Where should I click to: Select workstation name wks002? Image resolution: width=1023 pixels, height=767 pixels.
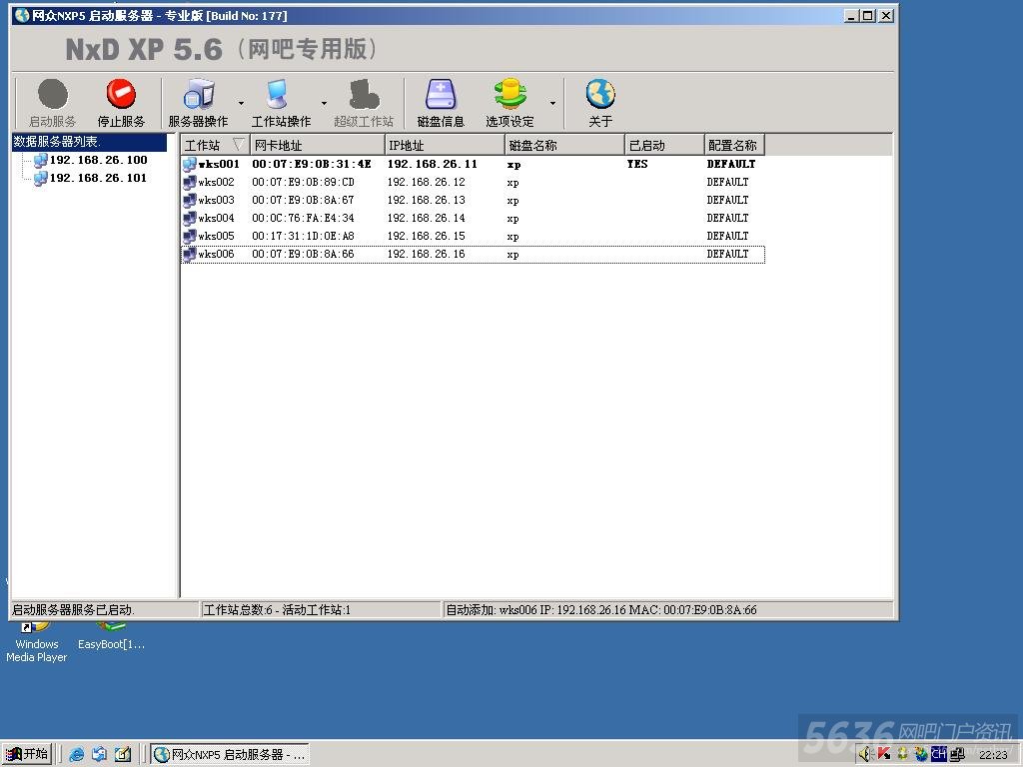pyautogui.click(x=216, y=182)
